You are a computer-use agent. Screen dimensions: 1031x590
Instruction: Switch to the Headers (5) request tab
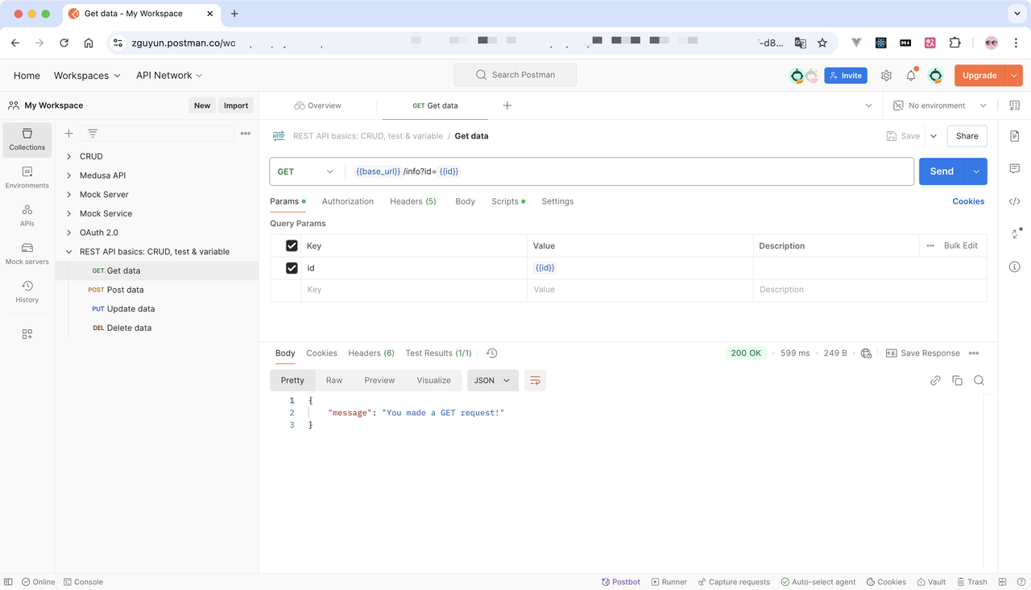[x=413, y=201]
